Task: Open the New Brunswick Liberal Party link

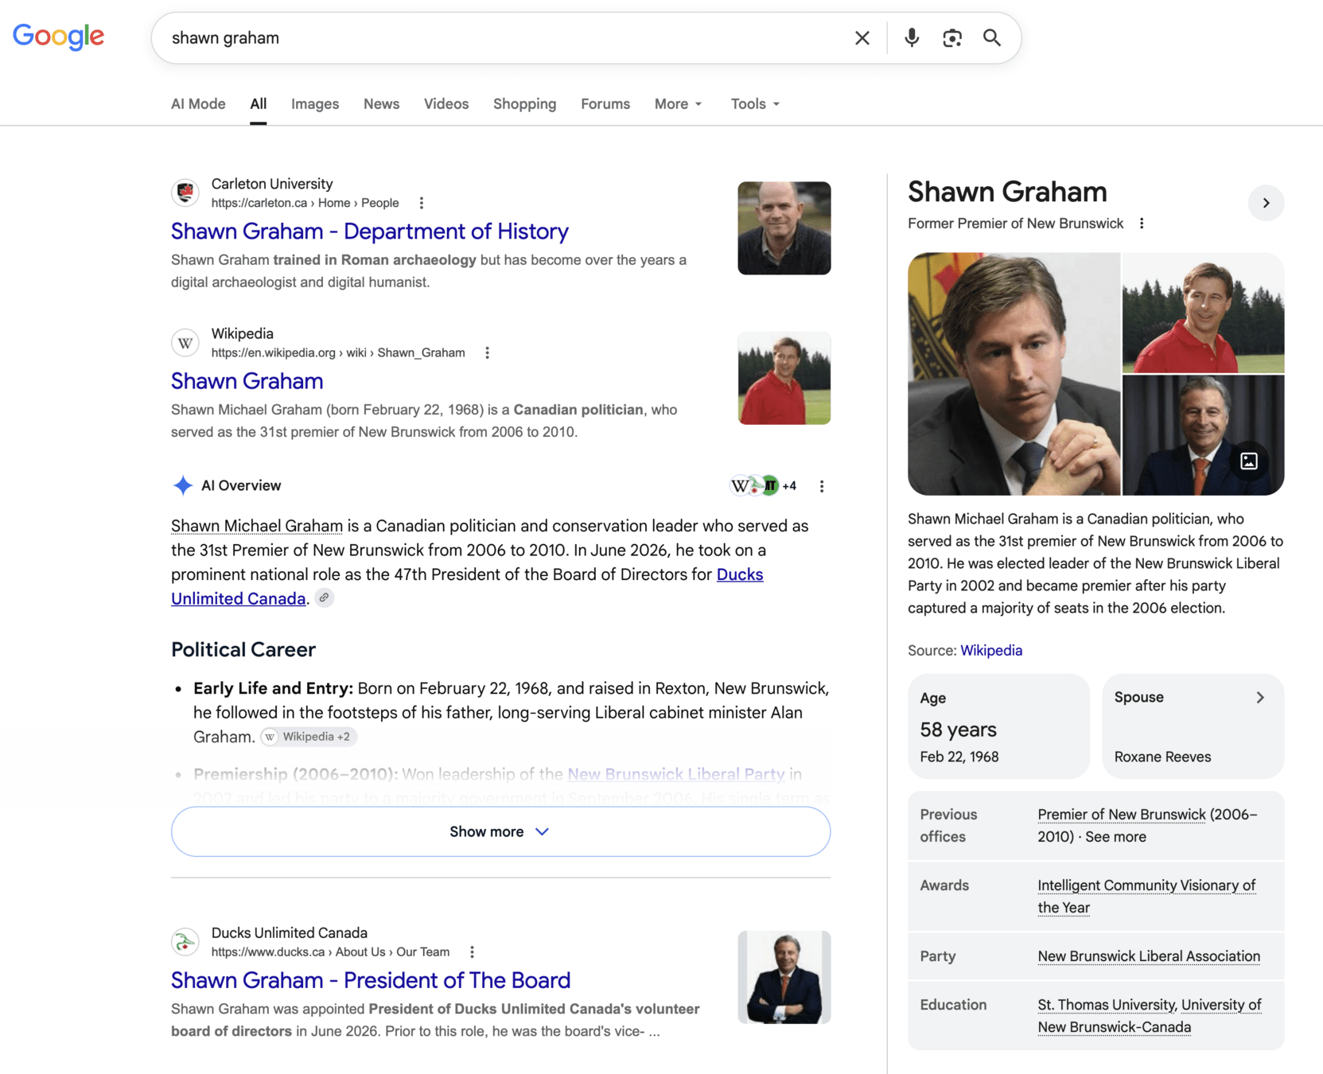Action: click(x=675, y=774)
